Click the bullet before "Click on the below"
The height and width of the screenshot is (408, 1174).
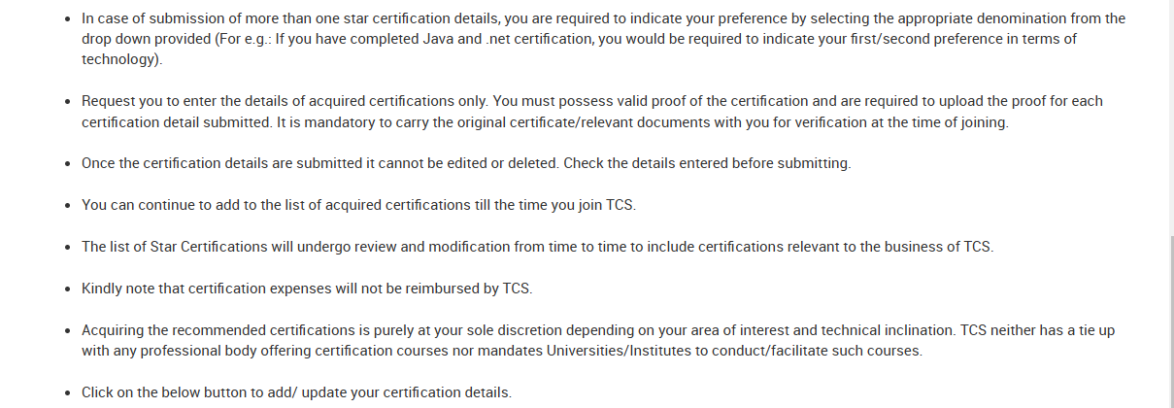pos(67,393)
